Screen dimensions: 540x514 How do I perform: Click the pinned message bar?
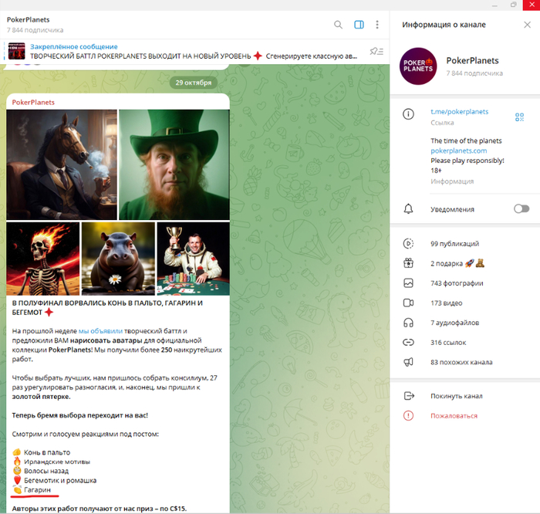[x=185, y=52]
